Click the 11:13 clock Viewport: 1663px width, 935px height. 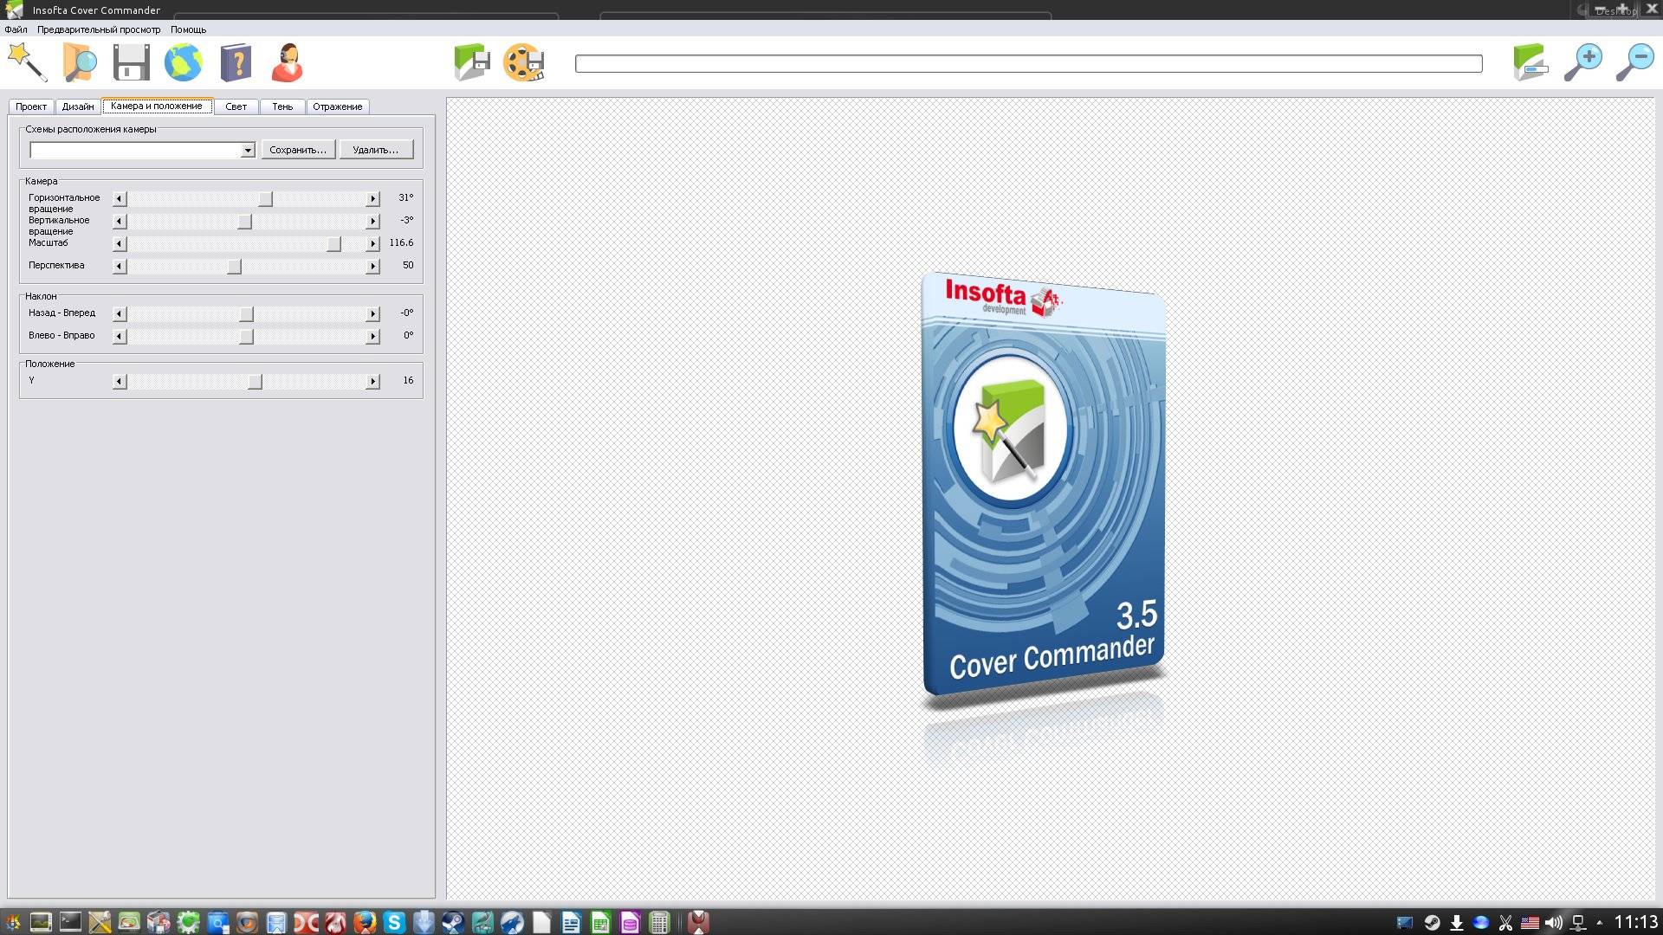tap(1635, 923)
